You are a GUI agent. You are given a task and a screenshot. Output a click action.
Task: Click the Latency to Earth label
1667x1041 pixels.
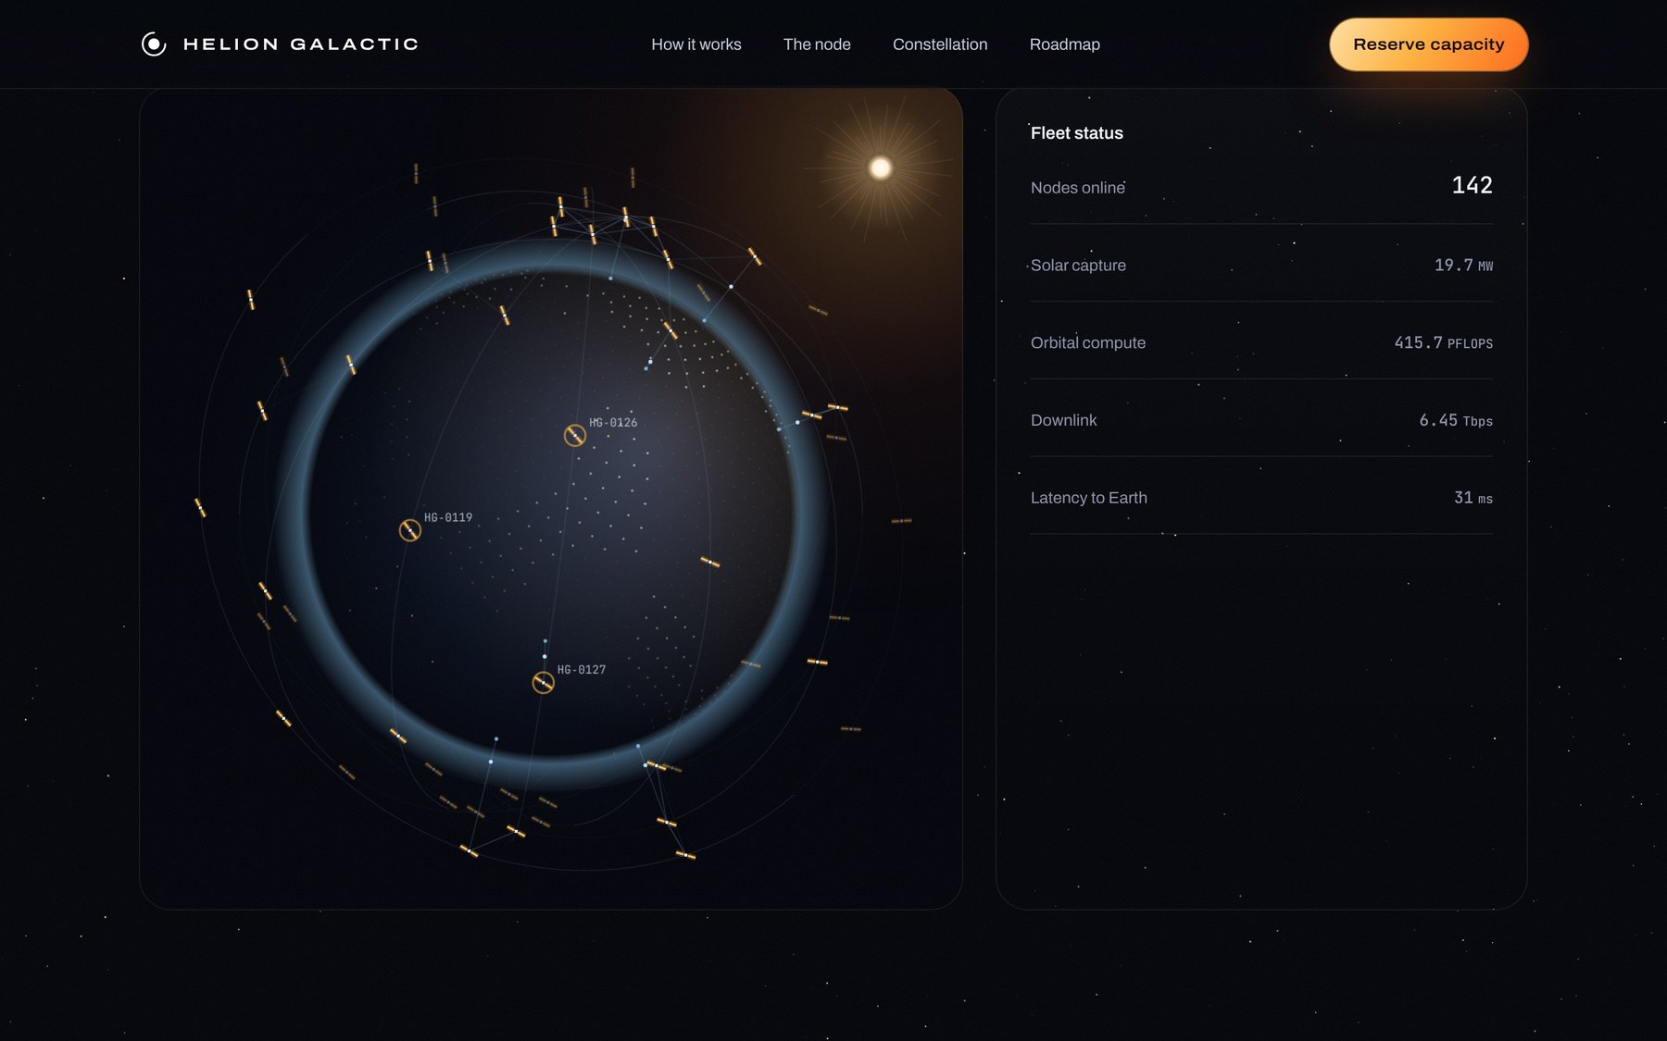pyautogui.click(x=1089, y=498)
